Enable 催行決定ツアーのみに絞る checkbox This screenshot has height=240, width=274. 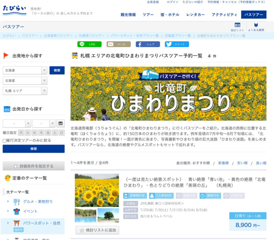[5, 141]
